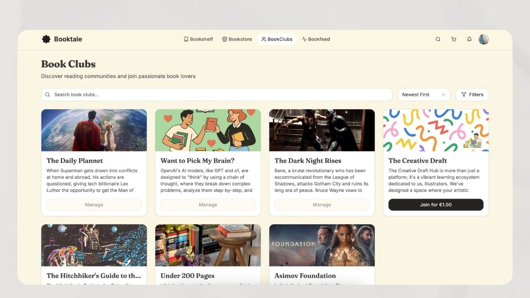The image size is (530, 298).
Task: Open the Want to Pick My Brain? title
Action: tap(198, 161)
